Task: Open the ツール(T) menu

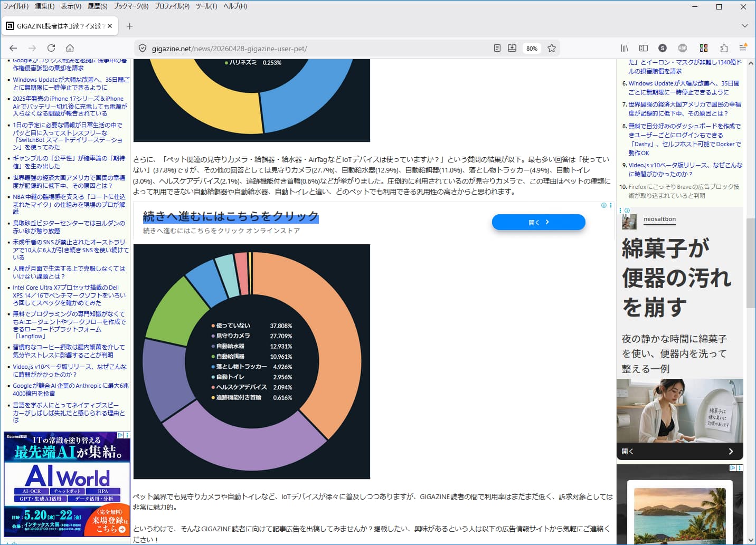Action: click(206, 6)
